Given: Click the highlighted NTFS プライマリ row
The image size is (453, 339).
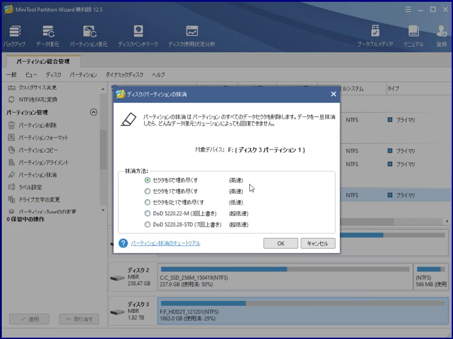Looking at the screenshot, I should click(x=396, y=195).
